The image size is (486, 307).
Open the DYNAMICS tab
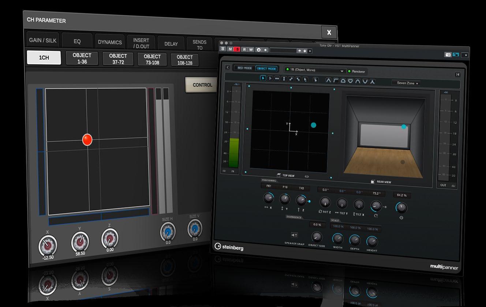click(110, 42)
